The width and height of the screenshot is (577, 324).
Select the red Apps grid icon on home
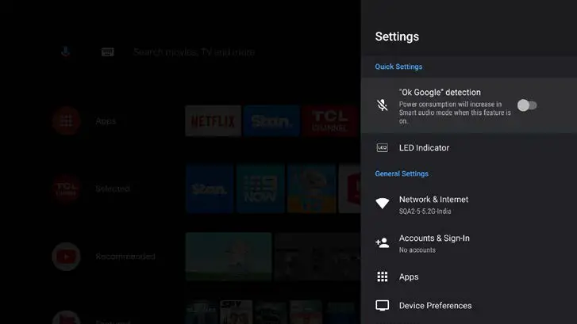coord(66,121)
